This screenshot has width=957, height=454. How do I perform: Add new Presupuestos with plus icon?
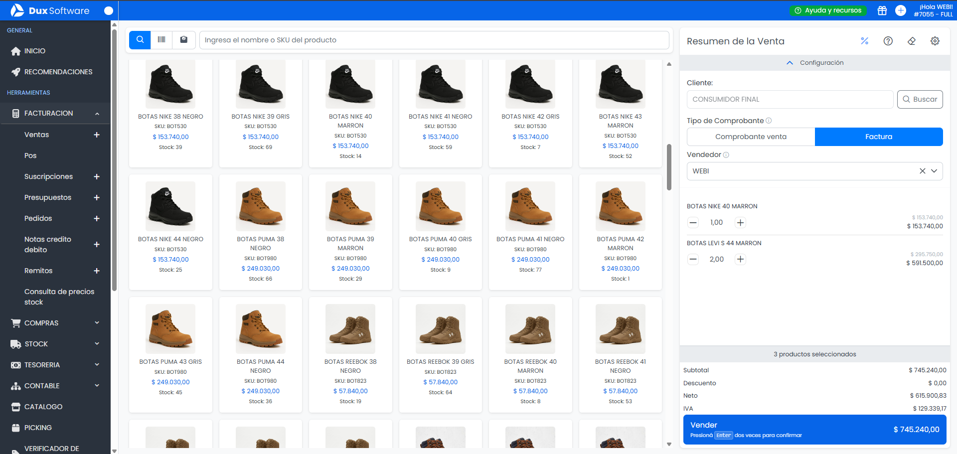pyautogui.click(x=97, y=197)
